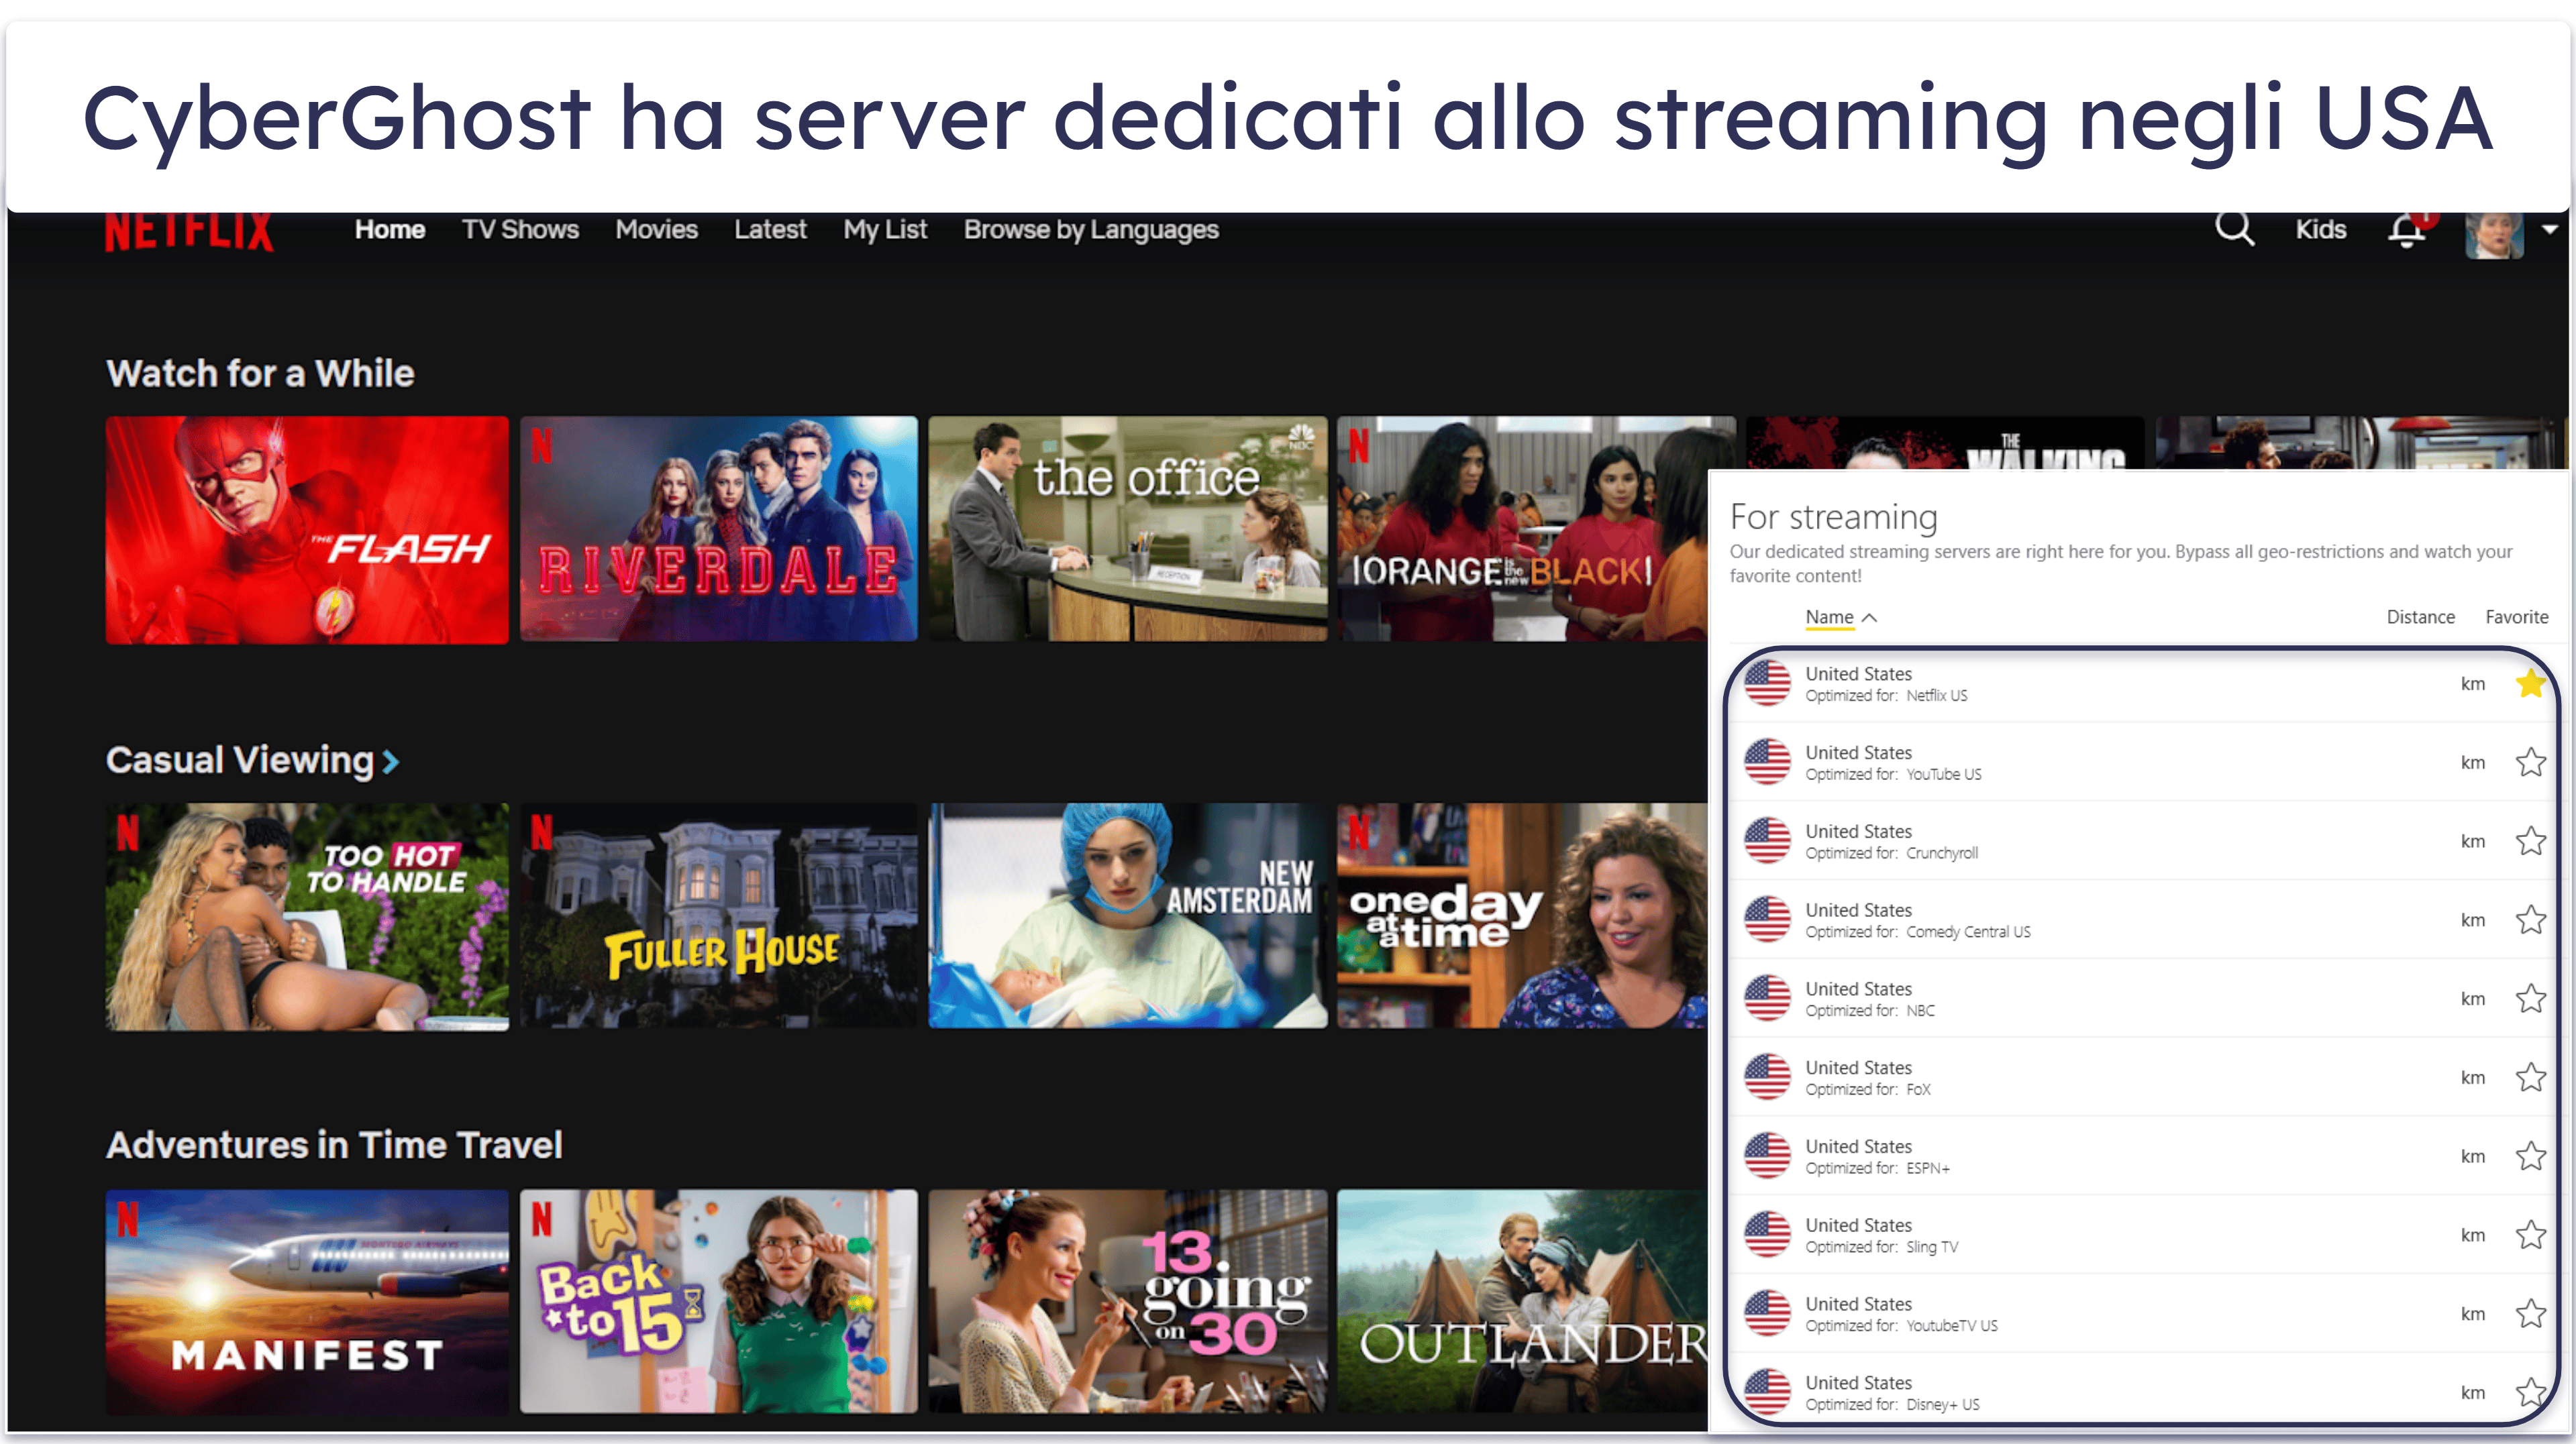Favorite the Comedy Central US server

click(2530, 920)
